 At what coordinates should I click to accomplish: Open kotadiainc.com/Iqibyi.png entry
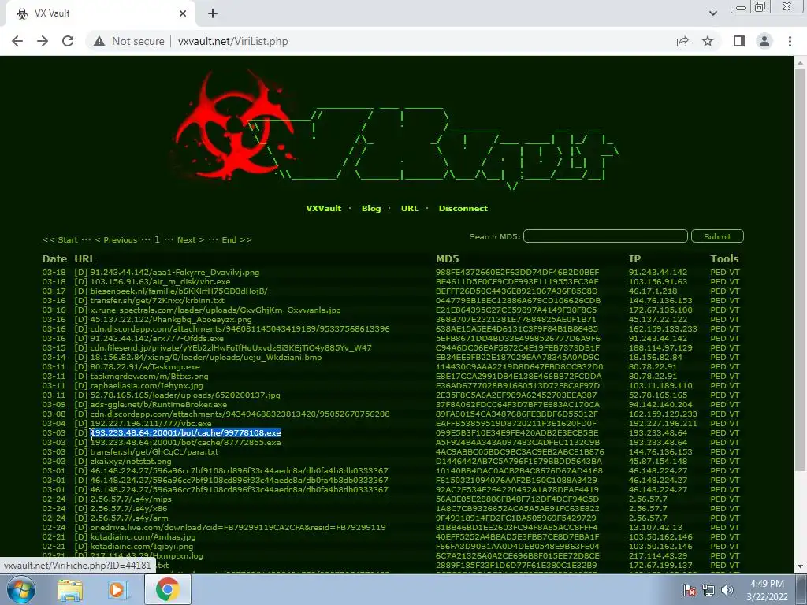[x=142, y=547]
